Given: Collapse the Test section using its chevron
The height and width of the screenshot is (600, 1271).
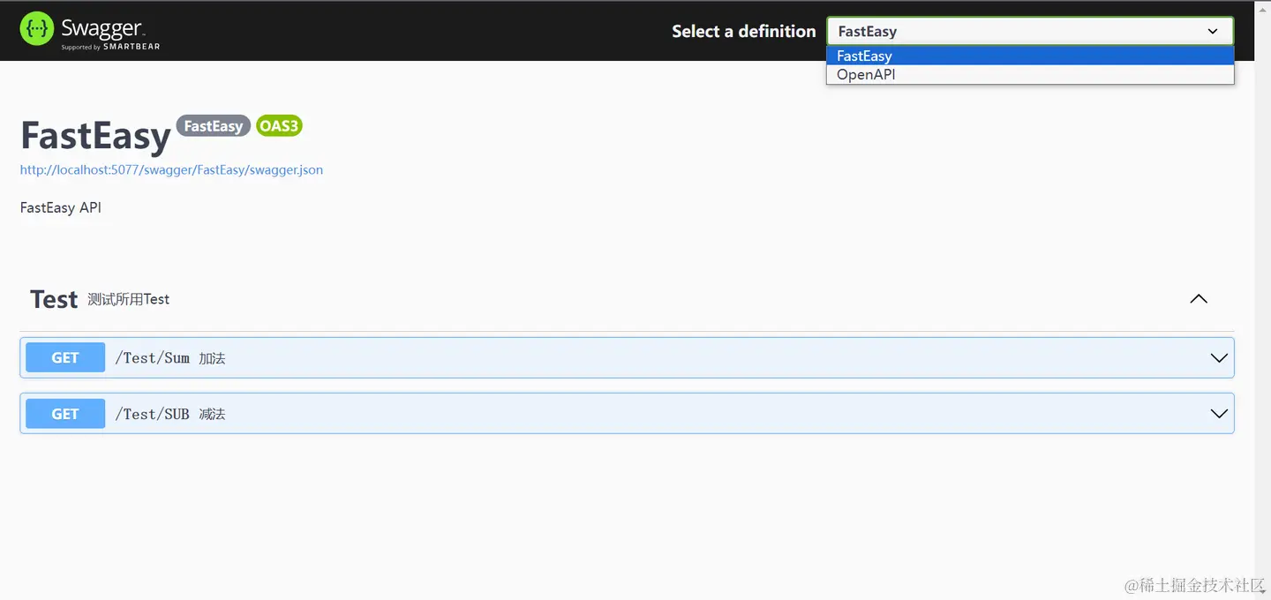Looking at the screenshot, I should point(1198,299).
